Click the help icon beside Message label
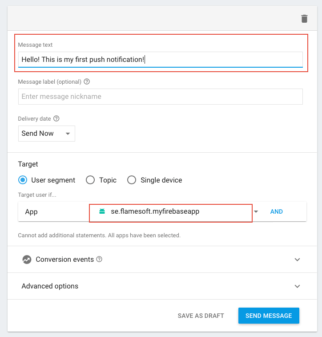 coord(87,82)
